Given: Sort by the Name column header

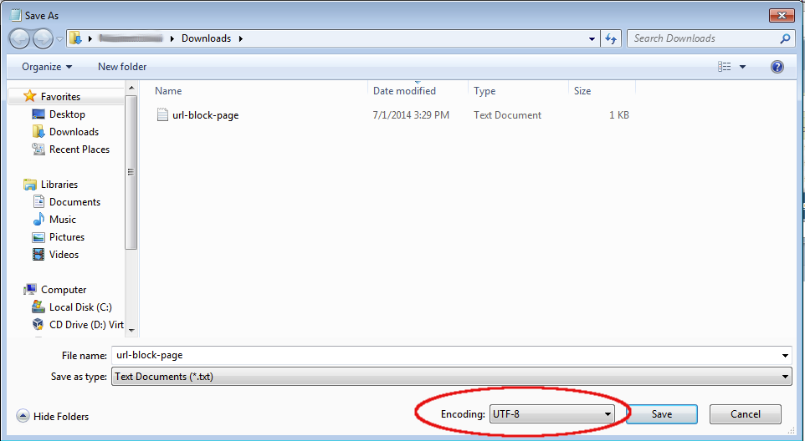Looking at the screenshot, I should 168,91.
